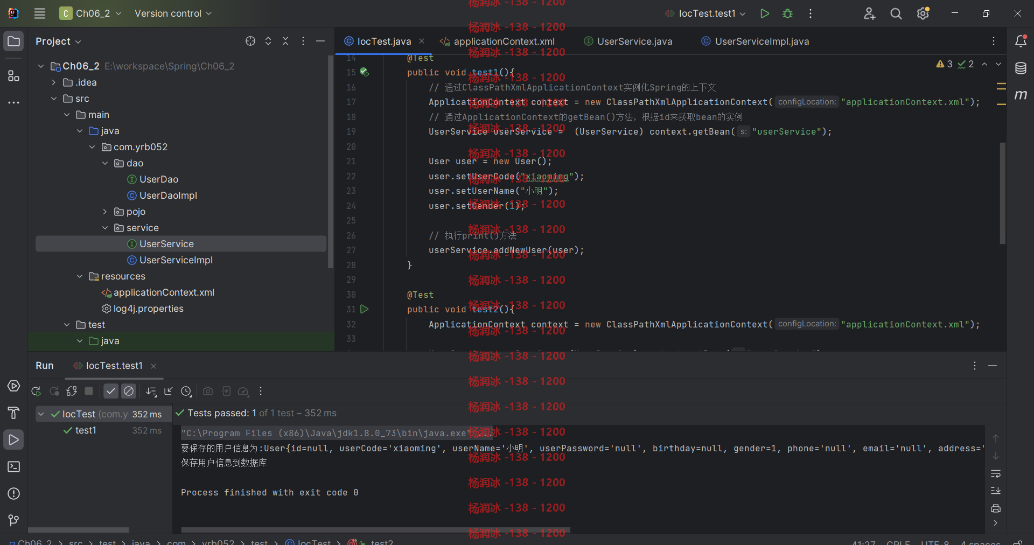Collapse the dao package

point(105,163)
